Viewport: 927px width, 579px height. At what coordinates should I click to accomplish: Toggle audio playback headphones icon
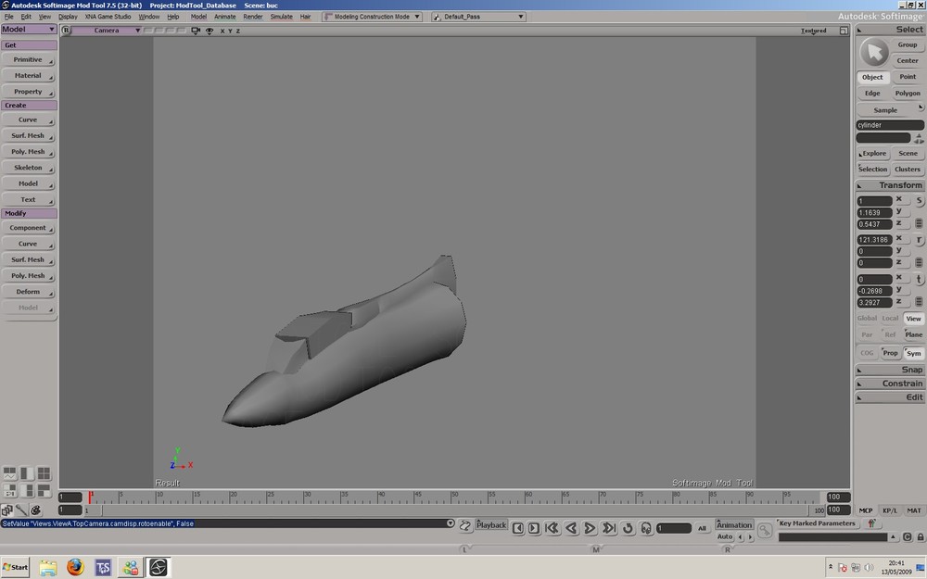click(646, 528)
